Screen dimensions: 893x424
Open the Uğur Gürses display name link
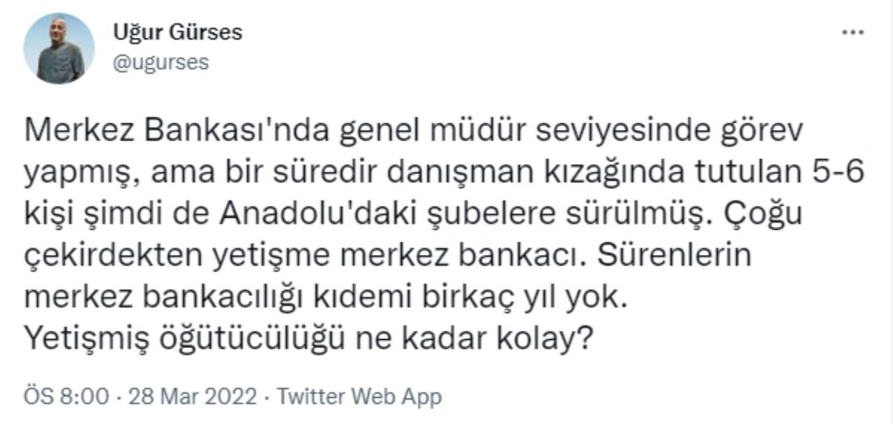(177, 33)
